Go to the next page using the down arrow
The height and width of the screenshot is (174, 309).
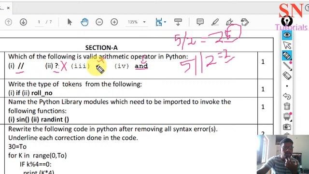pos(23,22)
